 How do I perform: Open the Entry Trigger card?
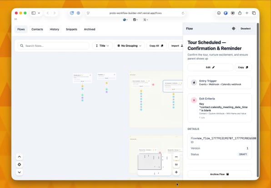pyautogui.click(x=220, y=83)
